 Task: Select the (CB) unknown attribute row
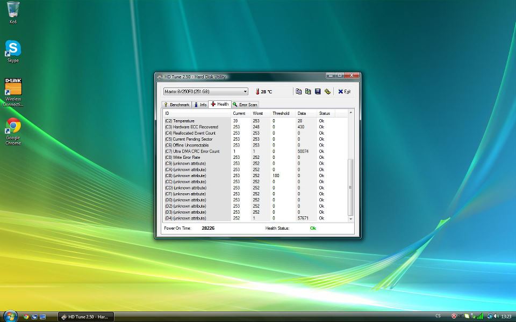[x=255, y=175]
